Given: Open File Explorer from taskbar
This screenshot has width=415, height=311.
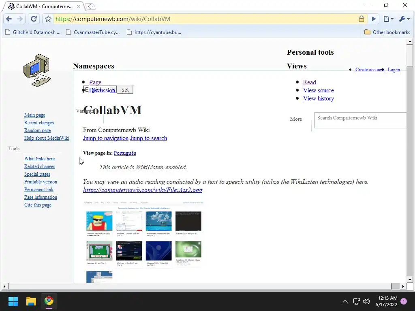Looking at the screenshot, I should pyautogui.click(x=31, y=301).
